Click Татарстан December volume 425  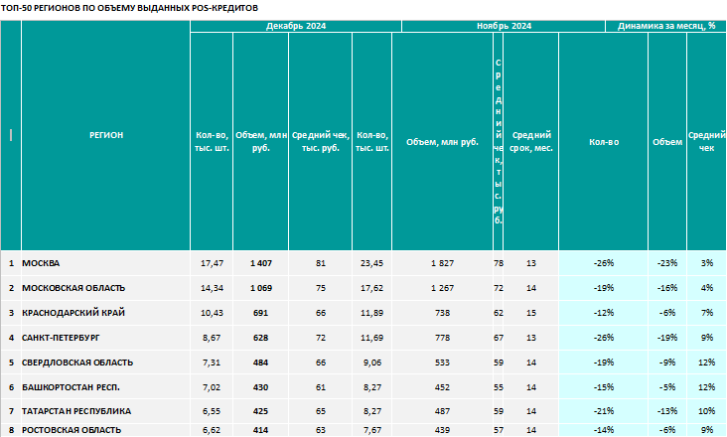click(x=260, y=411)
